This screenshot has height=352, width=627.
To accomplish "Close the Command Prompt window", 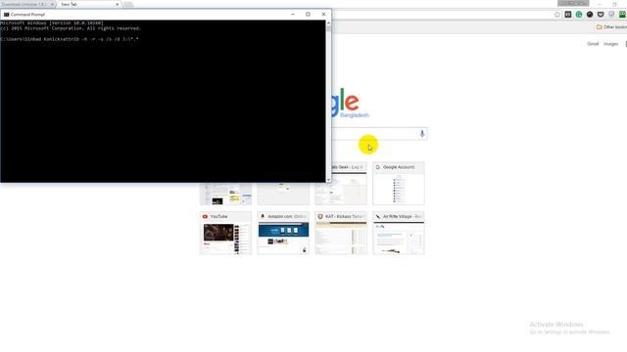I will [323, 15].
